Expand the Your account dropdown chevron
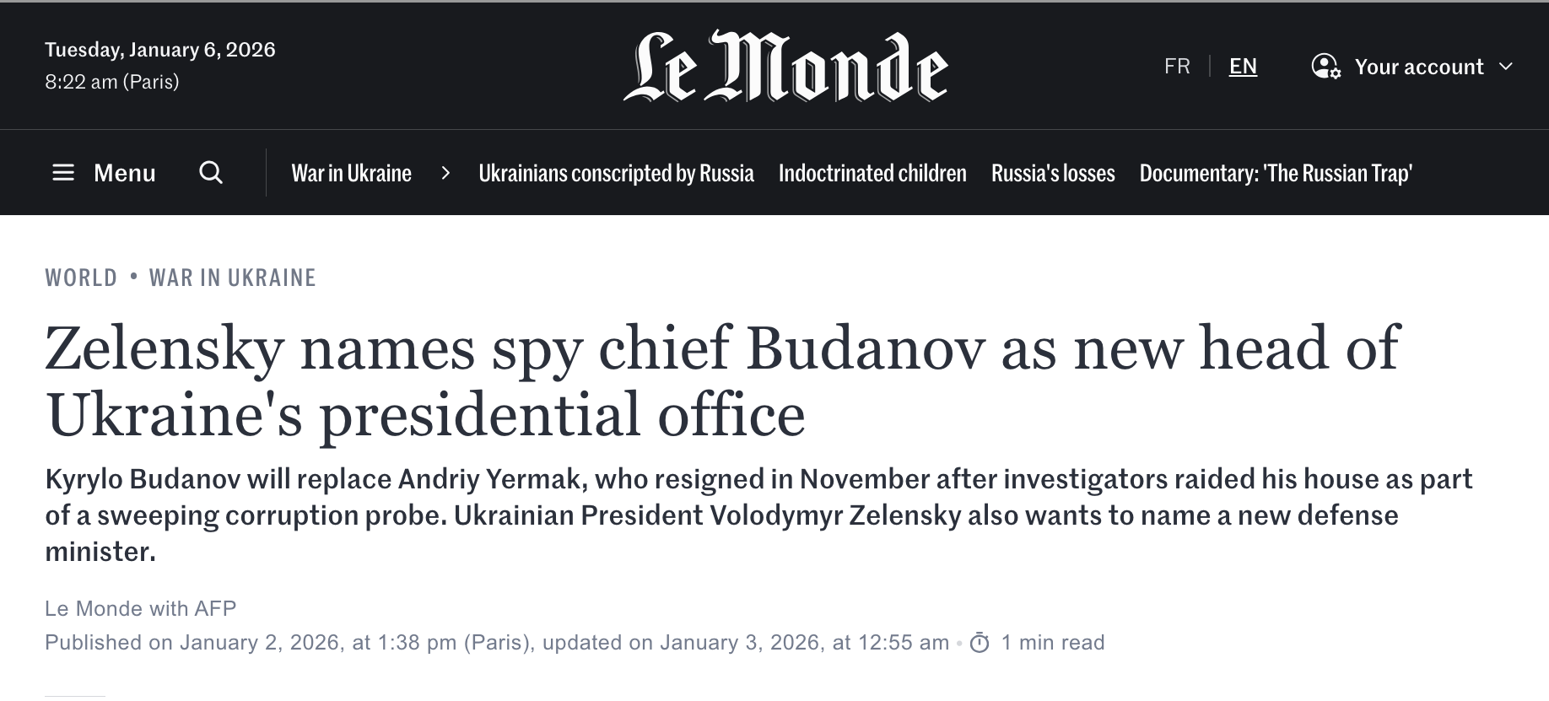Viewport: 1549px width, 701px height. point(1506,67)
